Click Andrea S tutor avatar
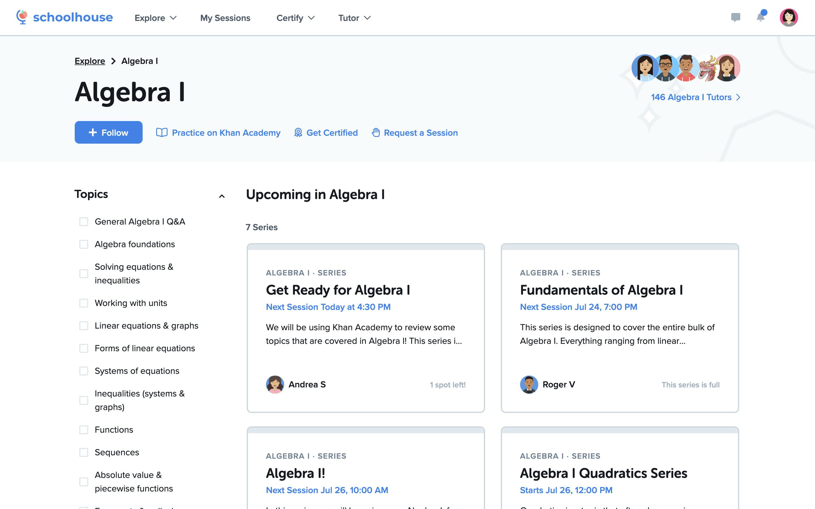The width and height of the screenshot is (815, 509). (x=275, y=385)
